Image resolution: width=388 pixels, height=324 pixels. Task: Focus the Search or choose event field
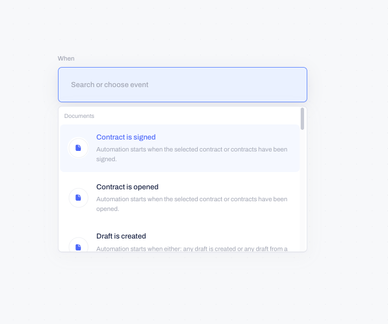(183, 84)
